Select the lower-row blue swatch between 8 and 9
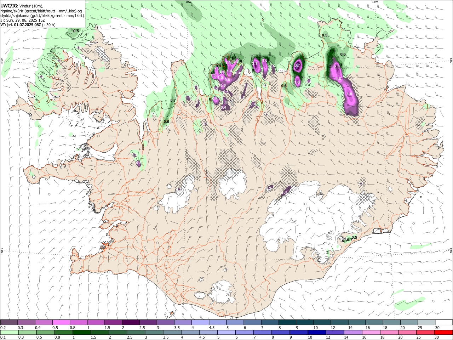This screenshot has width=453, height=340. (281, 332)
